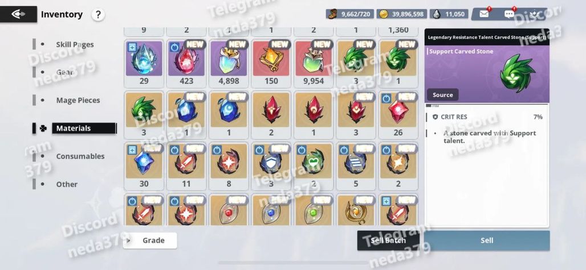Switch to the Skill Pages tab
586x270 pixels.
click(75, 44)
